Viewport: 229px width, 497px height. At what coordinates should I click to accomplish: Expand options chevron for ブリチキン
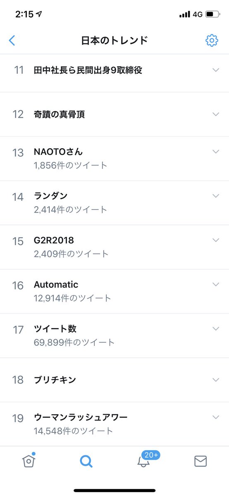(215, 380)
